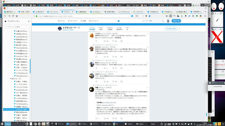Retweet the おらるく tweet
Viewport: 225px width, 126px height.
coord(105,57)
